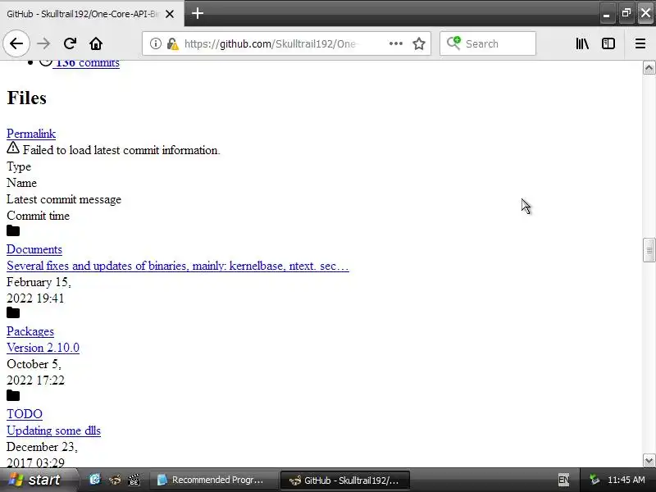
Task: Follow the Permalink link
Action: [x=31, y=134]
